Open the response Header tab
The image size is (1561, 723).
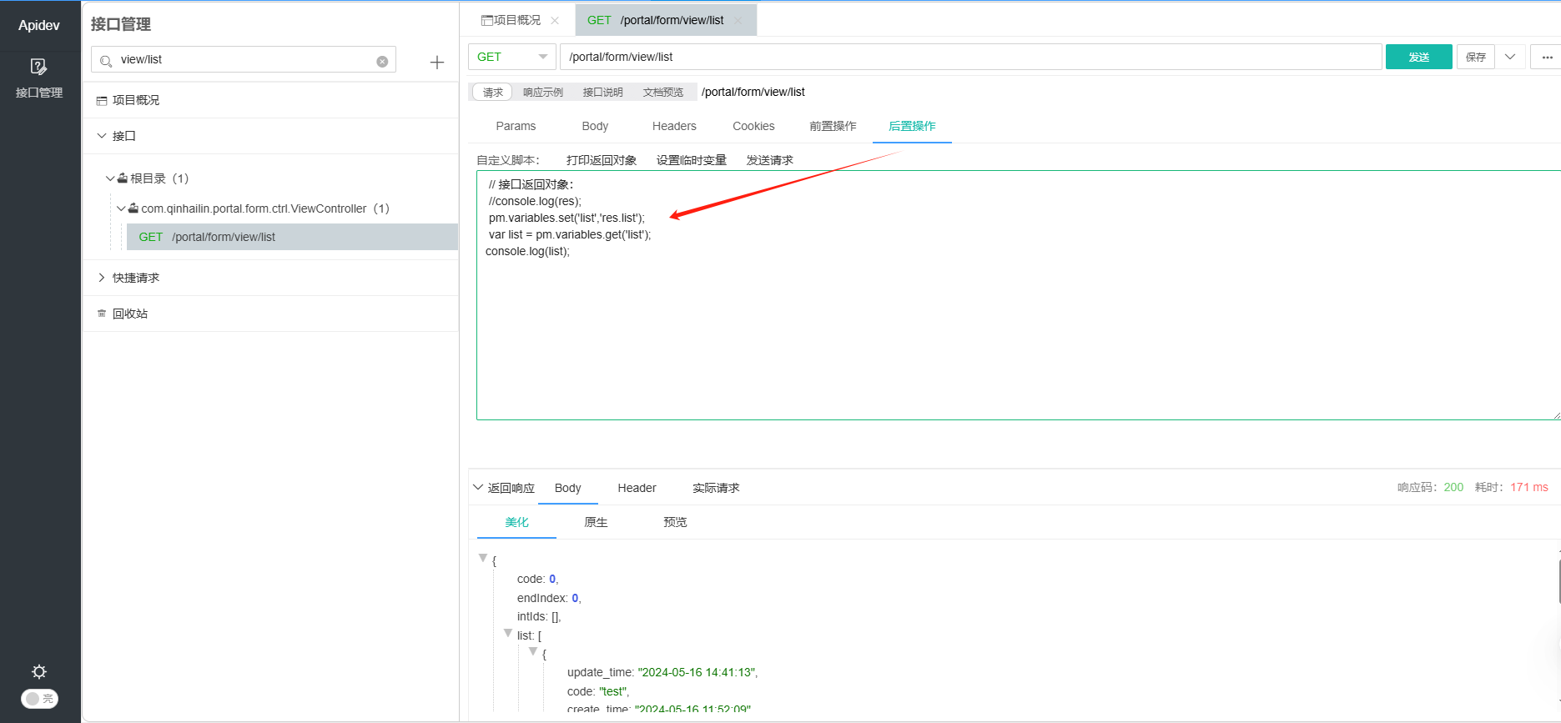click(x=637, y=488)
